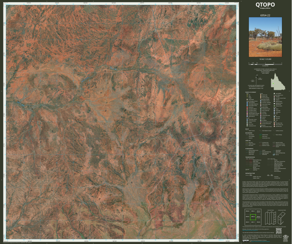This screenshot has height=244, width=292.
Task: Click the Cave legend icon
Action: point(274,120)
